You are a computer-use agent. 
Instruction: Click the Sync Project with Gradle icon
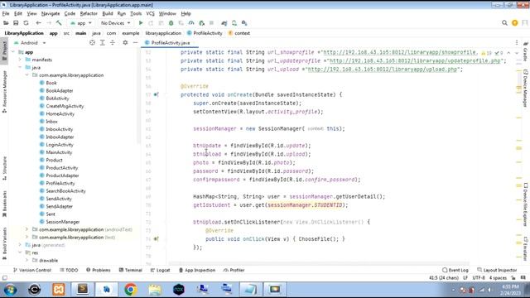click(x=224, y=23)
